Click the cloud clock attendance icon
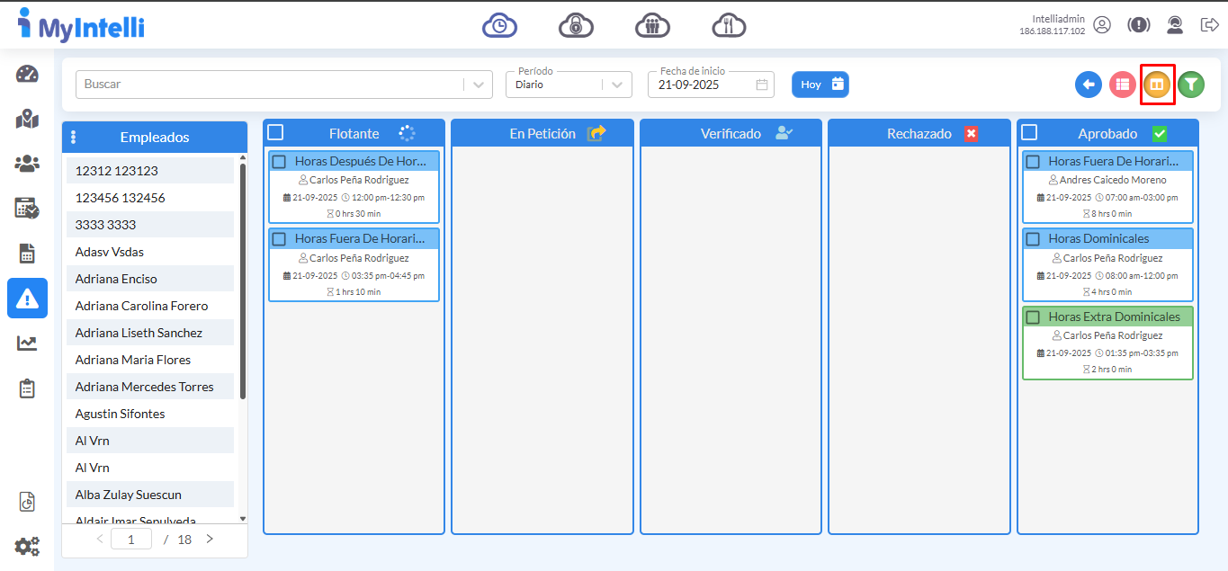1228x571 pixels. pyautogui.click(x=499, y=25)
